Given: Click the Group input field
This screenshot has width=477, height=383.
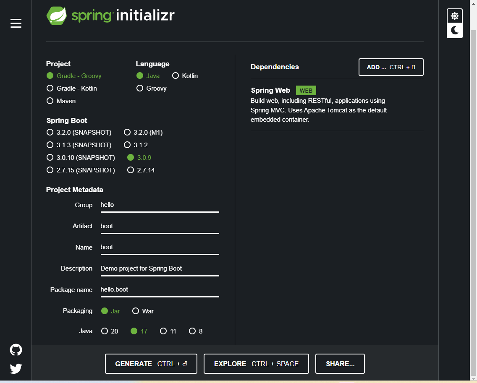Looking at the screenshot, I should pyautogui.click(x=160, y=205).
